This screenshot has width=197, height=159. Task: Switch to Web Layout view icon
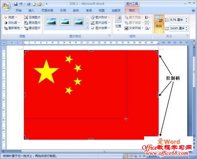point(135,156)
